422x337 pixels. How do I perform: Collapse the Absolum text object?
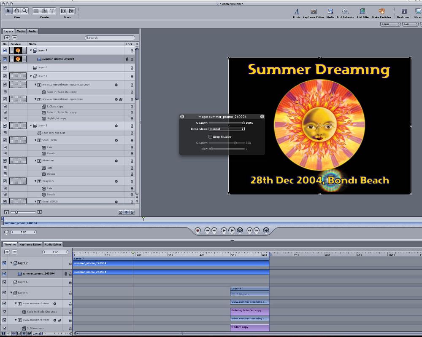click(x=35, y=160)
